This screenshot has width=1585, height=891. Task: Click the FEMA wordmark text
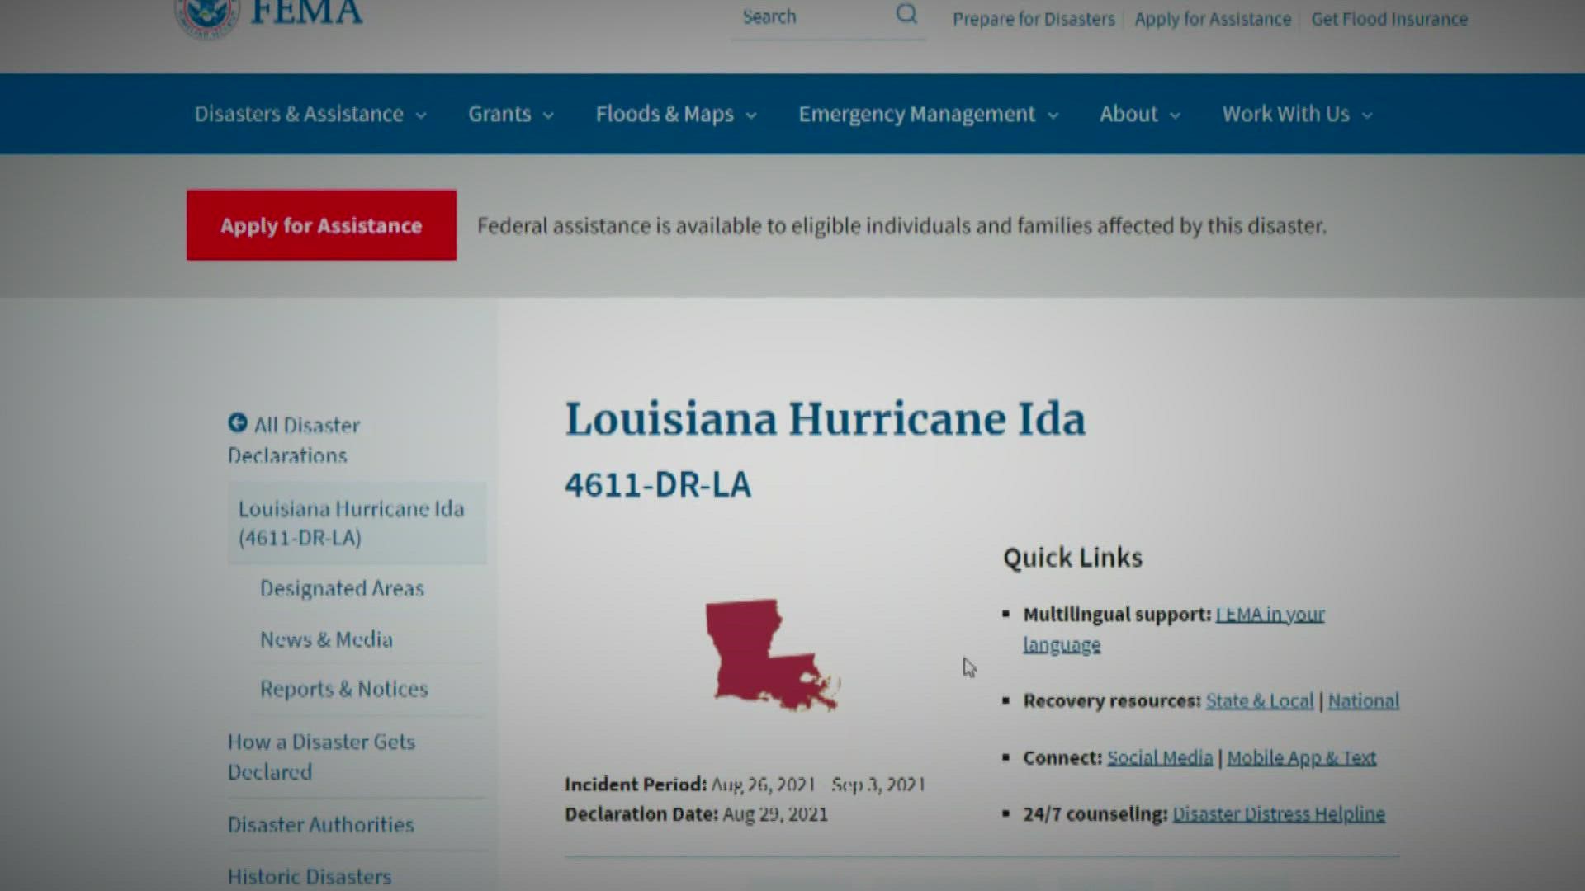click(x=306, y=12)
